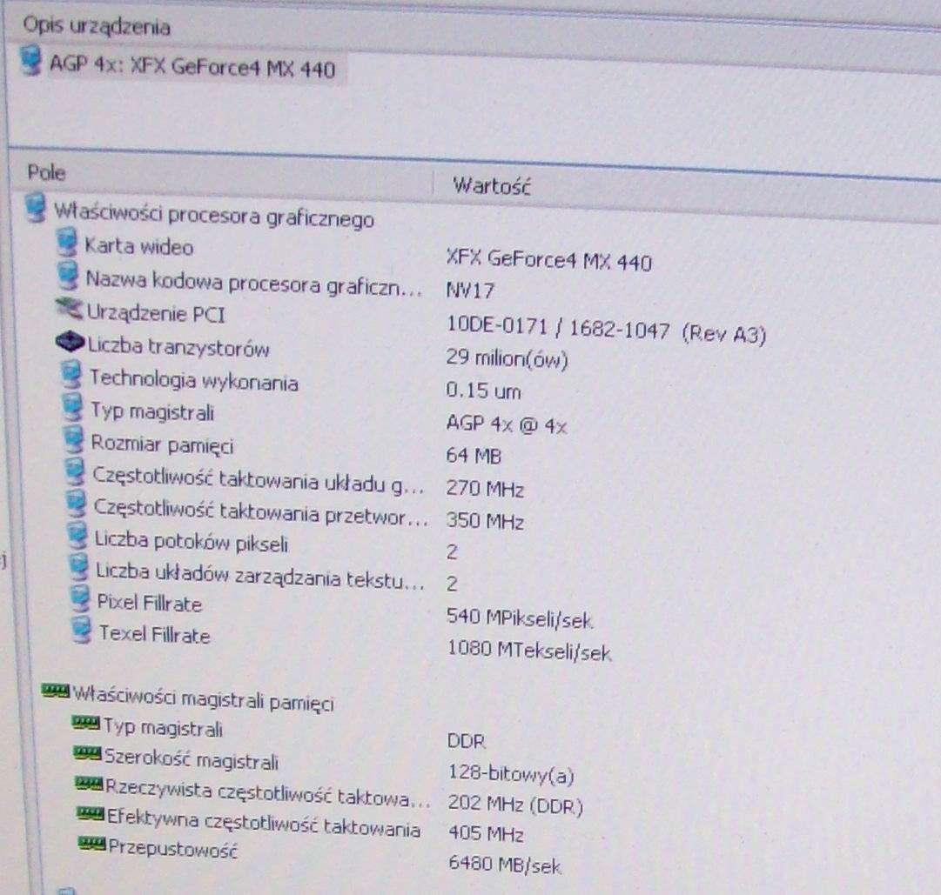Click the 128-bitowy(a) value

pyautogui.click(x=511, y=774)
